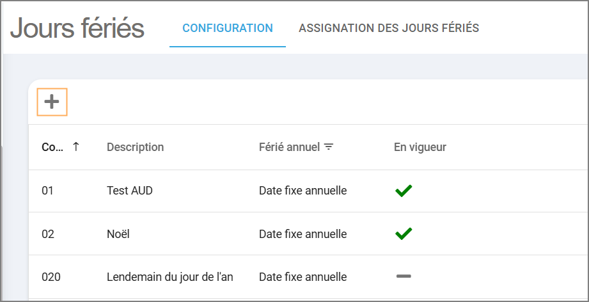This screenshot has width=589, height=302.
Task: Open the Test AUD description entry
Action: 129,191
